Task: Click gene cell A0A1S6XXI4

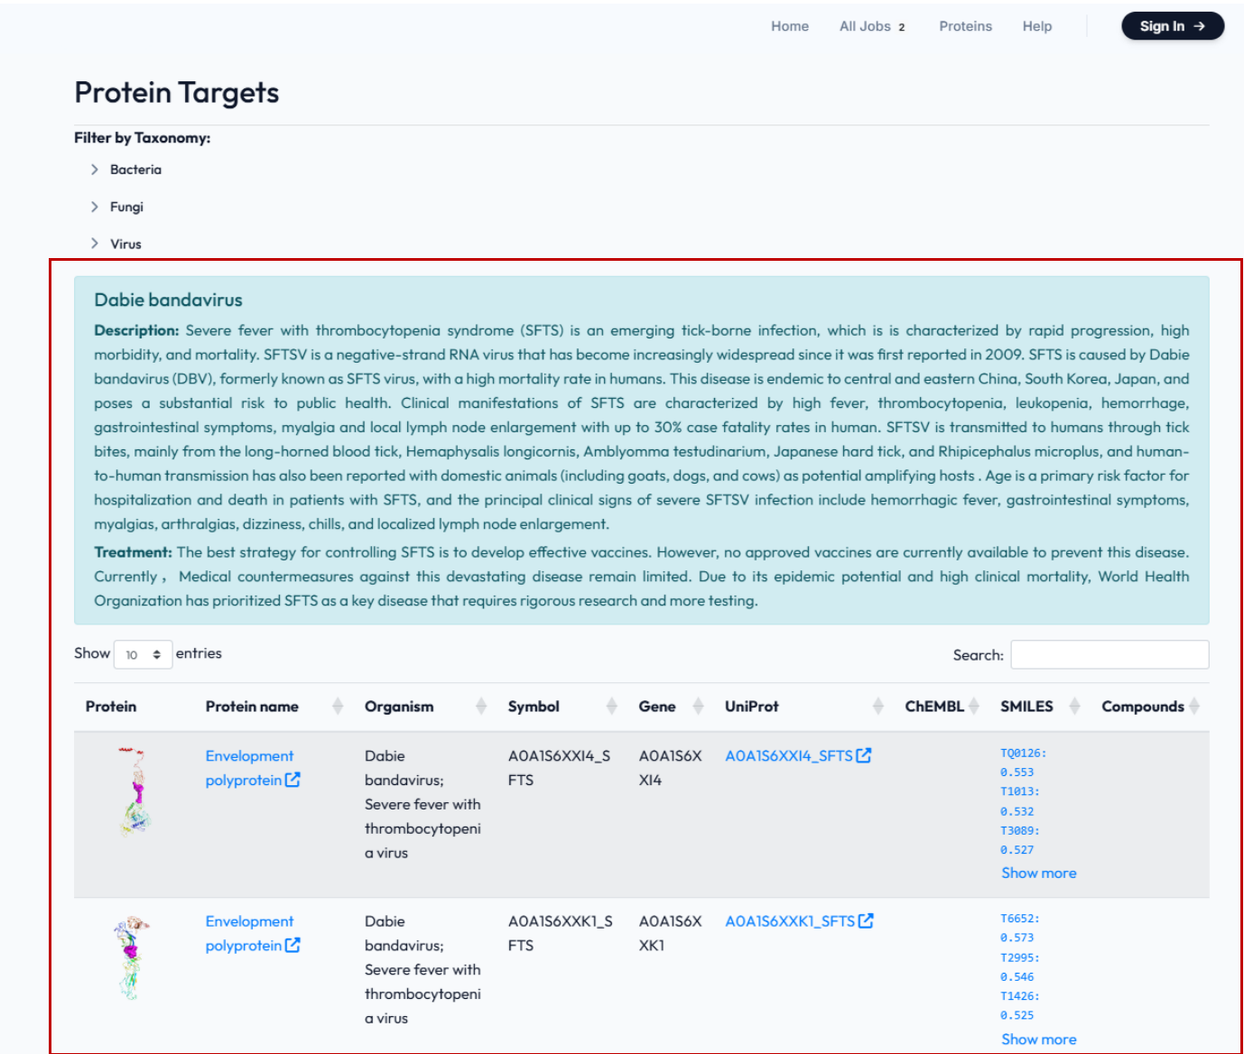Action: pyautogui.click(x=670, y=768)
